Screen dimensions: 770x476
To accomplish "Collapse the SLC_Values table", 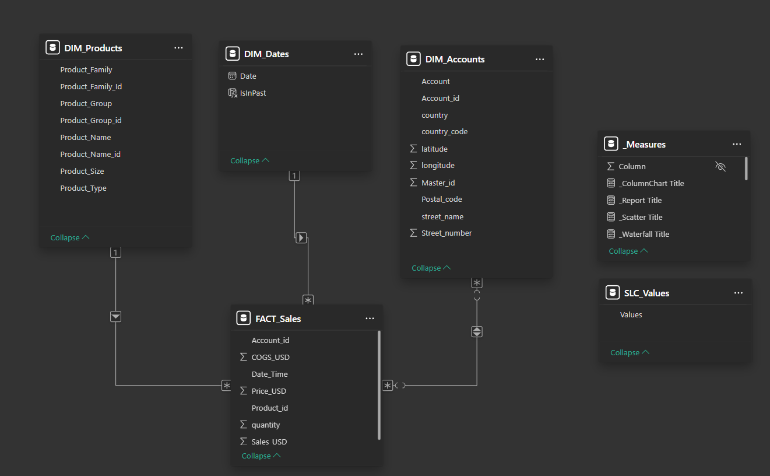I will coord(630,352).
